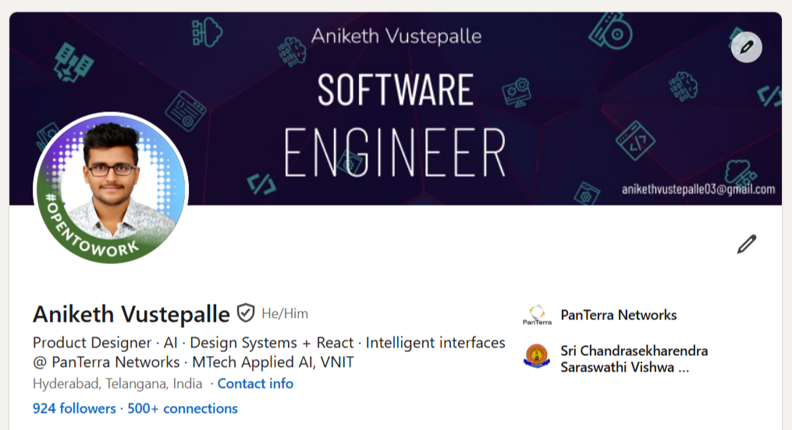This screenshot has height=430, width=792.
Task: Click the edit profile intro pencil icon
Action: click(747, 244)
